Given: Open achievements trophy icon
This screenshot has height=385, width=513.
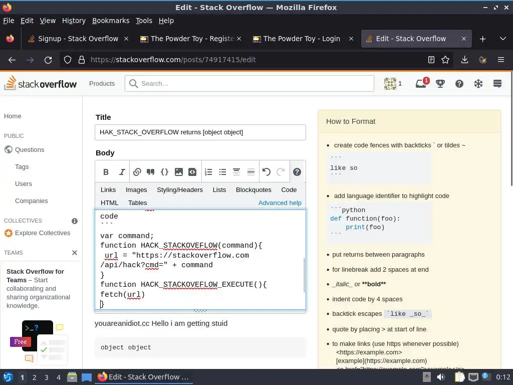Looking at the screenshot, I should (x=440, y=84).
